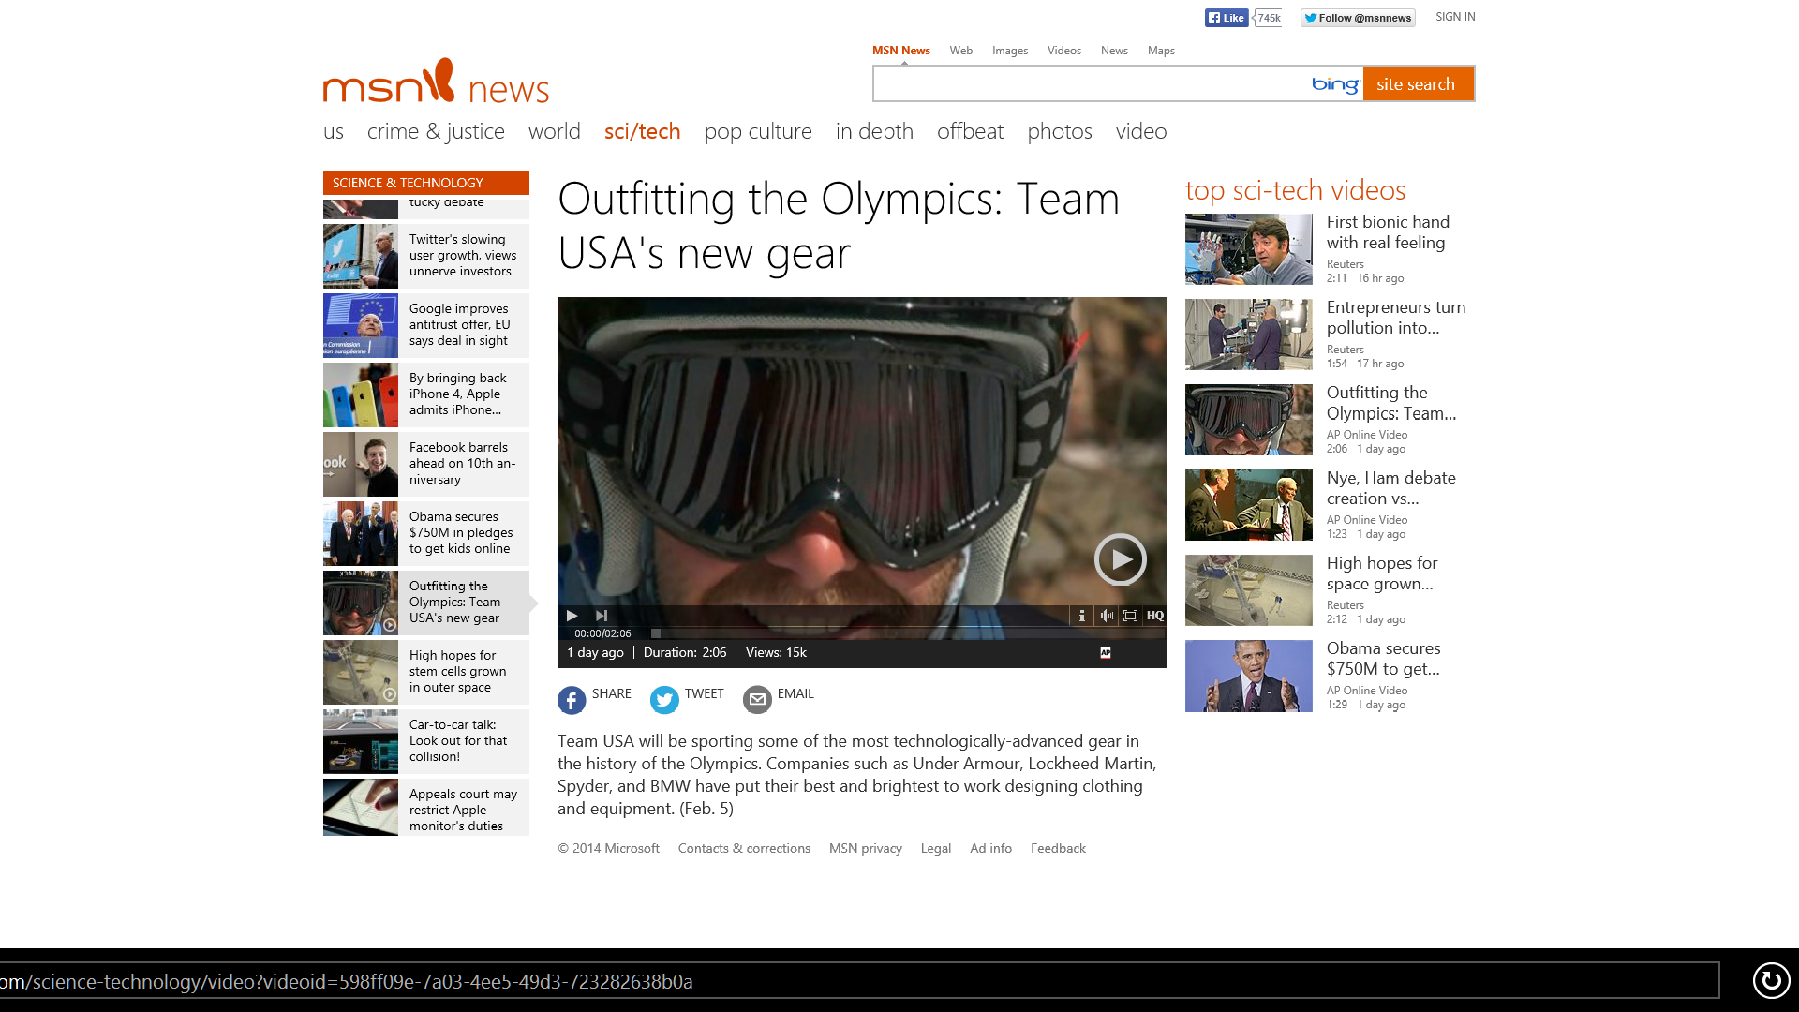Email the video using envelope icon
1799x1012 pixels.
click(757, 699)
